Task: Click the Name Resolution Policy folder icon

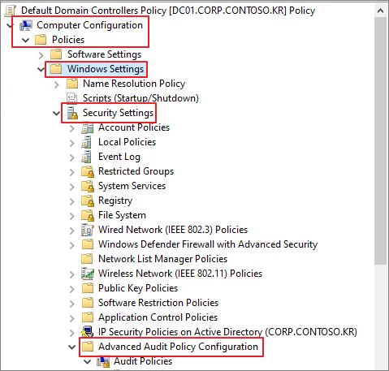Action: (x=72, y=84)
